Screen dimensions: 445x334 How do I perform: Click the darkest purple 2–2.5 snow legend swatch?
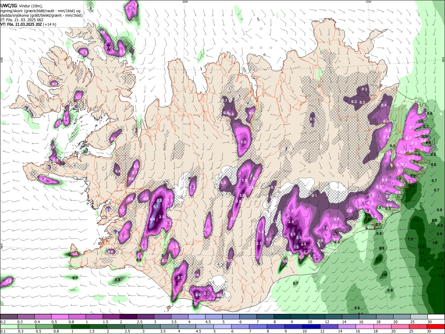click(128, 317)
